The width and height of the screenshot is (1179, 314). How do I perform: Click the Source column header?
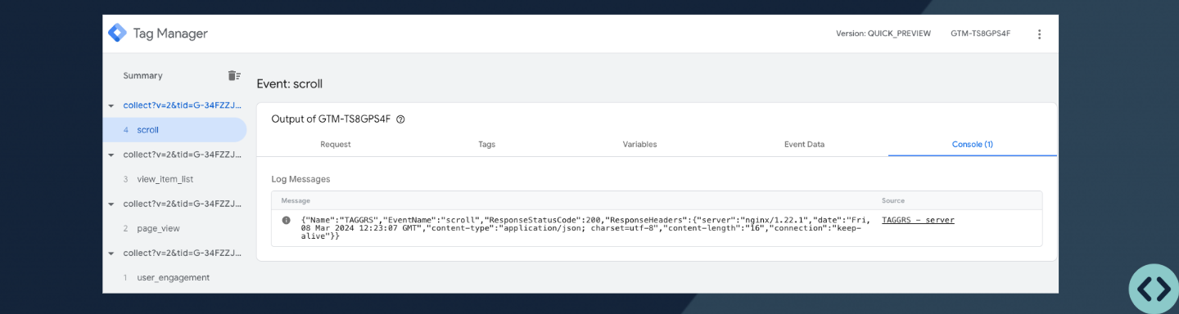[893, 200]
